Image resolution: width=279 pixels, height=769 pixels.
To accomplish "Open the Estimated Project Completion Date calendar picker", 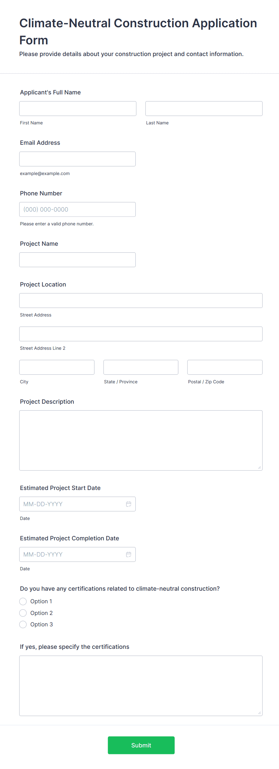I will [x=129, y=554].
